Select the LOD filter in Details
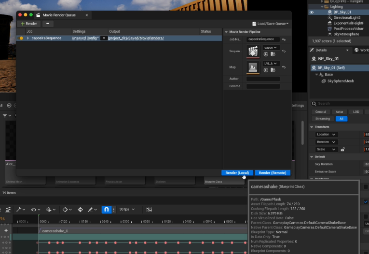The height and width of the screenshot is (254, 369). (x=356, y=112)
